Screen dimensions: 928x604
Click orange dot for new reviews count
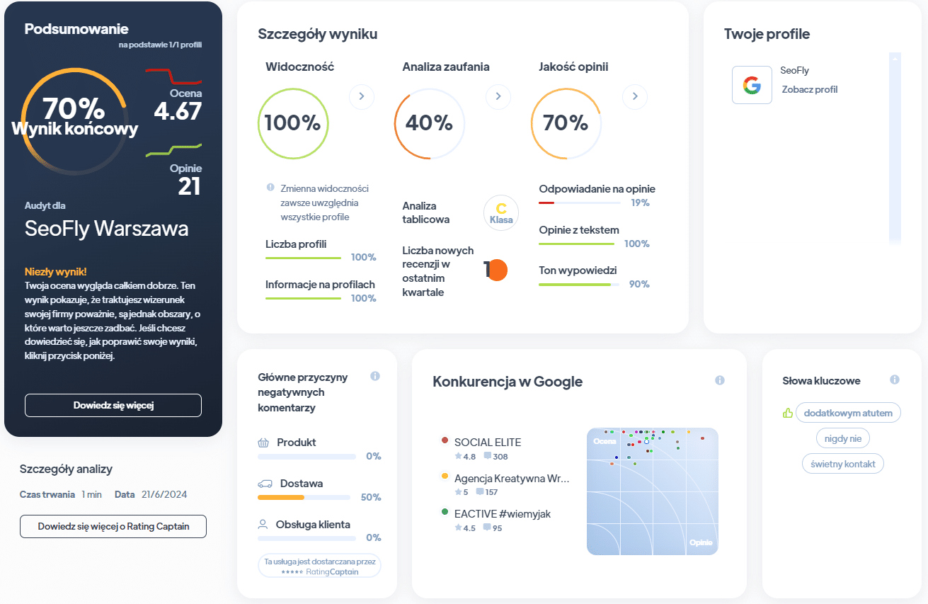pos(498,270)
